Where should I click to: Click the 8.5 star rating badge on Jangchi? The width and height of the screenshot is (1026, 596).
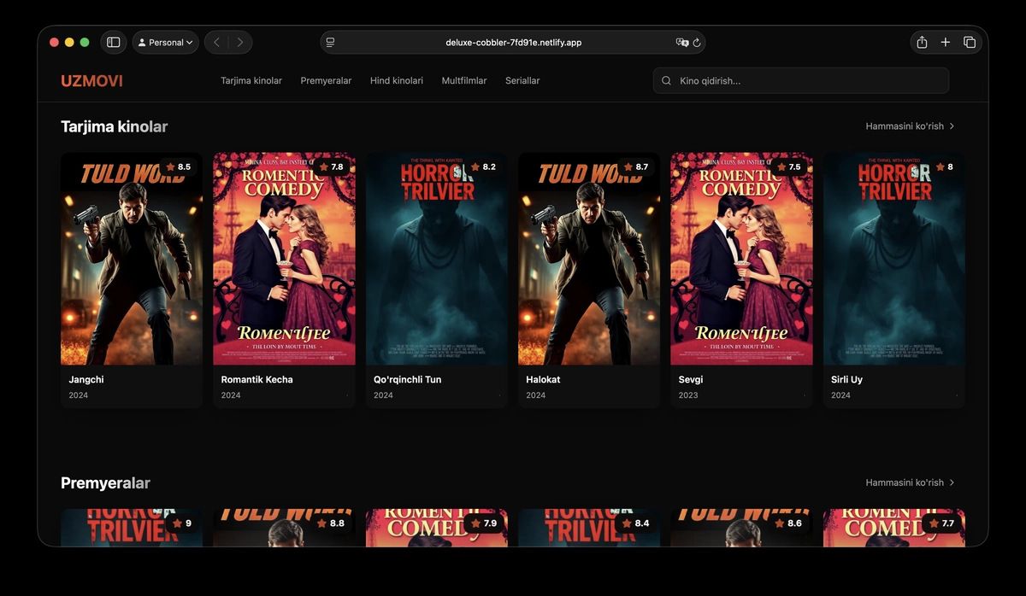tap(178, 167)
